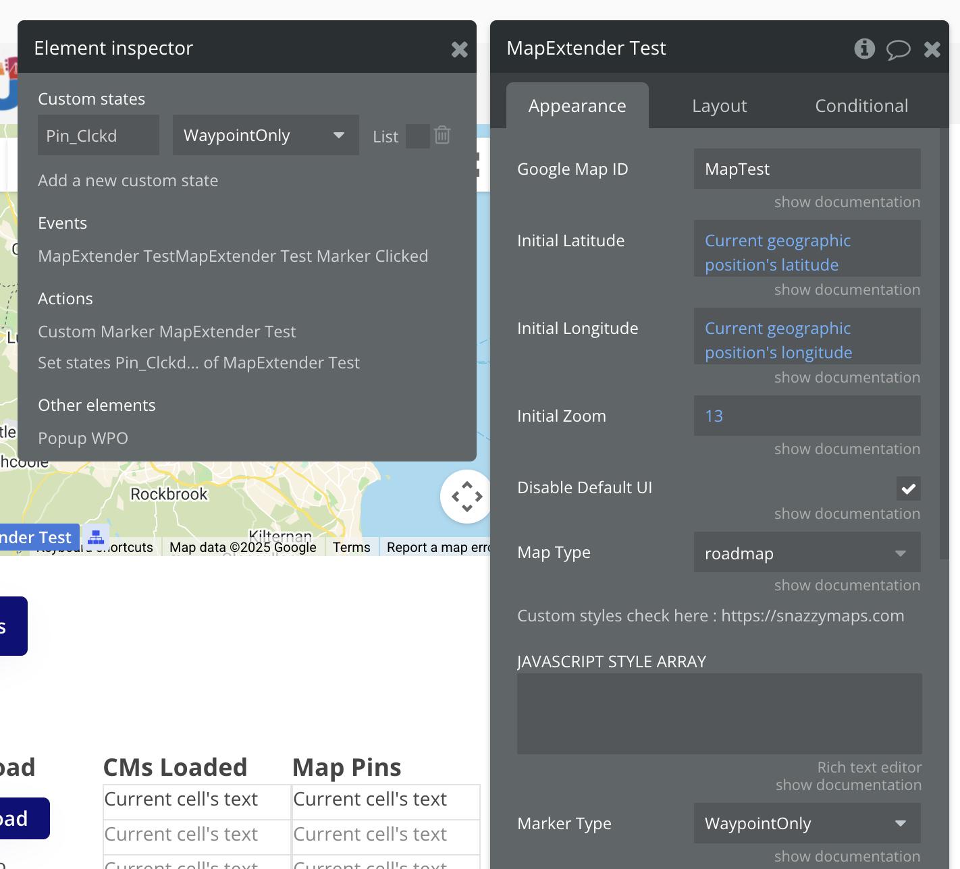
Task: Show documentation for Map Type
Action: 847,586
